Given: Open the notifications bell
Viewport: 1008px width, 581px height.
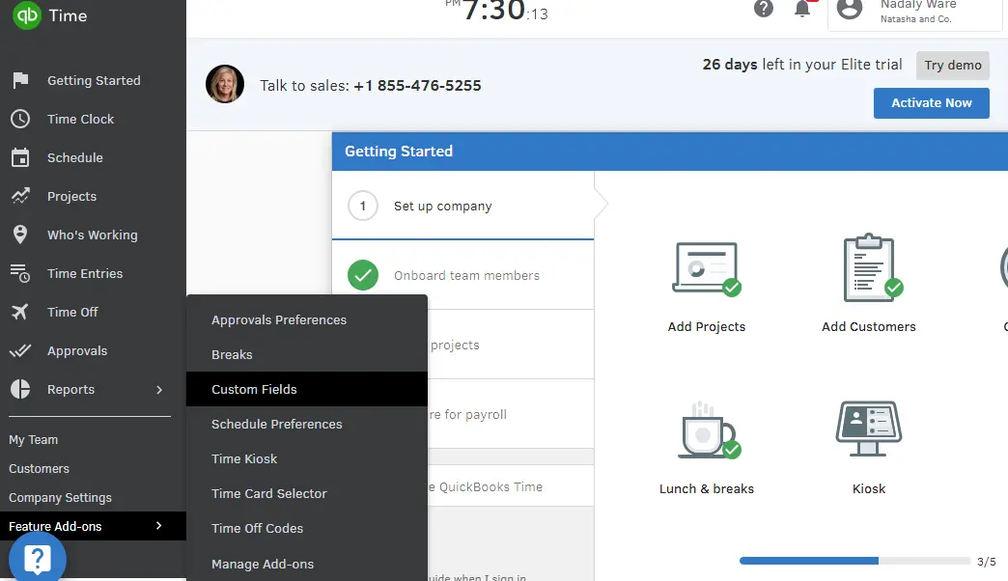Looking at the screenshot, I should point(802,9).
